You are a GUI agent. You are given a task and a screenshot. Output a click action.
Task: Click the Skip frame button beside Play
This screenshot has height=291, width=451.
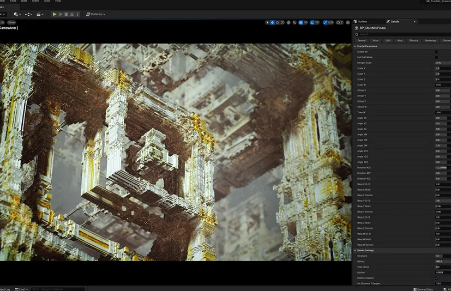coord(61,14)
